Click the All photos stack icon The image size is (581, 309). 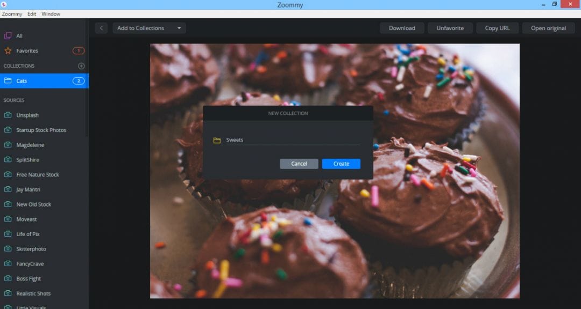click(x=8, y=36)
